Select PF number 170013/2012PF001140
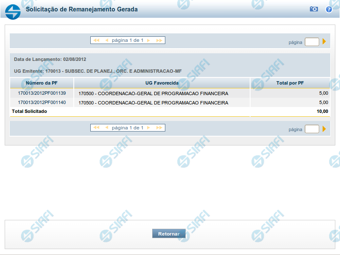This screenshot has height=255, width=340. (42, 102)
